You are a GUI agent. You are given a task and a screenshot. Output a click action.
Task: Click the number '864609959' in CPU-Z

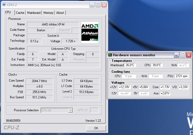pyautogui.click(x=13, y=121)
